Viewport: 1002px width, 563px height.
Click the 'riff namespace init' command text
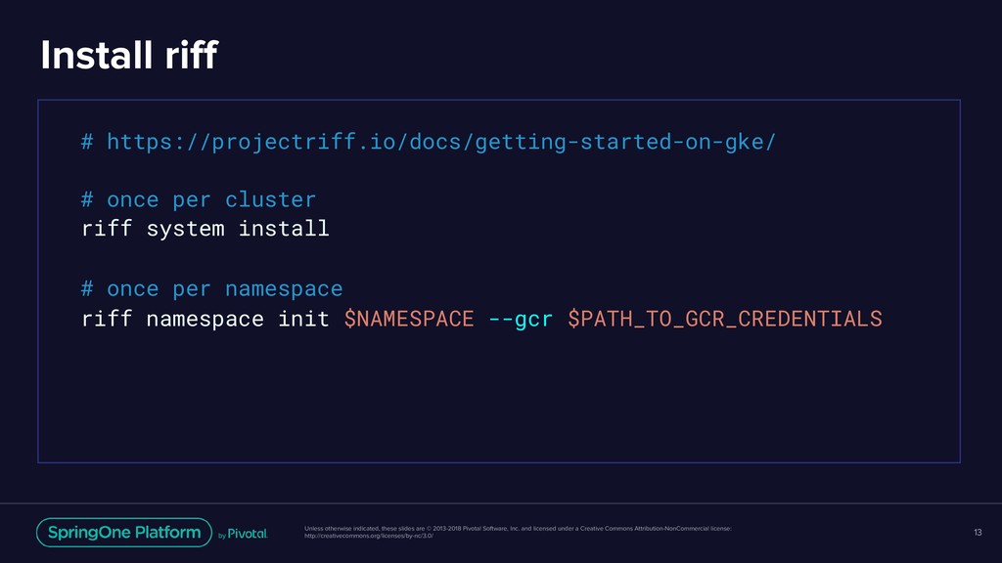pyautogui.click(x=205, y=319)
